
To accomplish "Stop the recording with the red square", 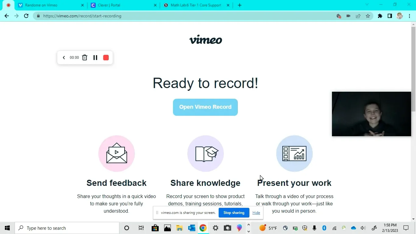I will 106,58.
